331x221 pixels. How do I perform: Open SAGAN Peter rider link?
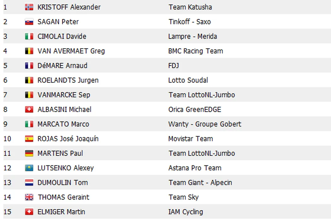click(x=58, y=22)
